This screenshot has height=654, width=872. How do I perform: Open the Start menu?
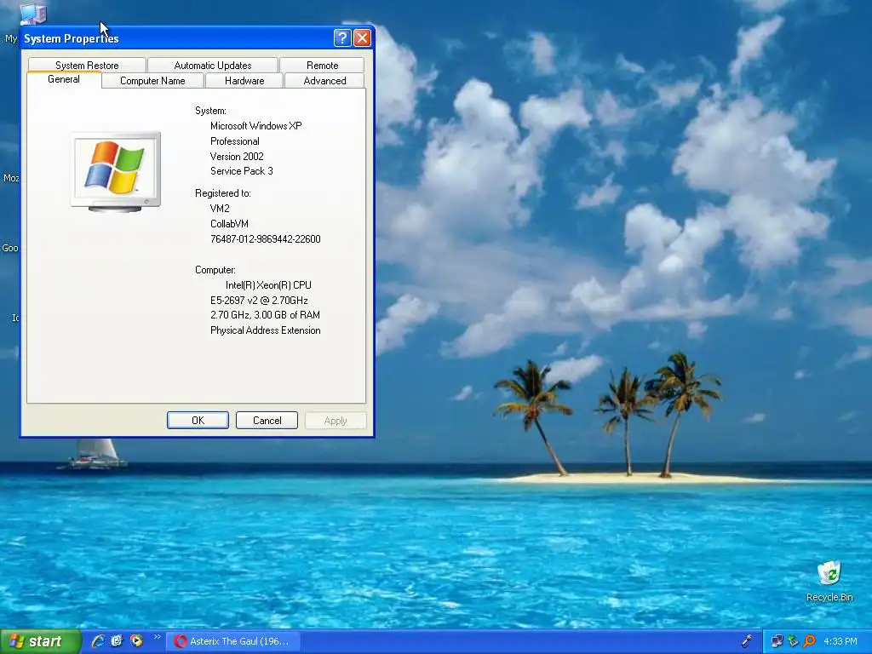(39, 641)
